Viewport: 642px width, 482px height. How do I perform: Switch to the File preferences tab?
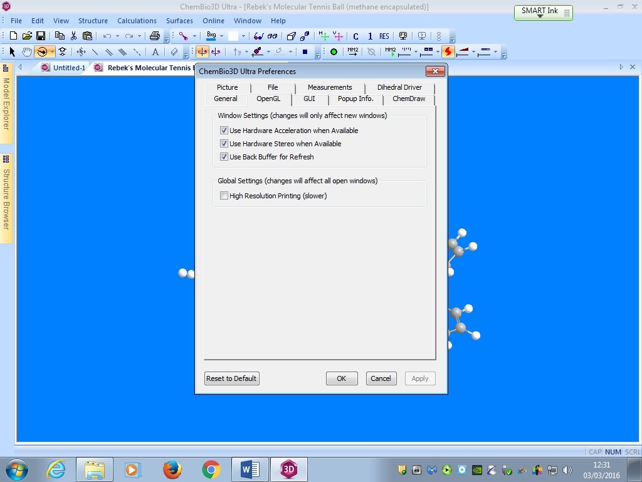tap(273, 87)
